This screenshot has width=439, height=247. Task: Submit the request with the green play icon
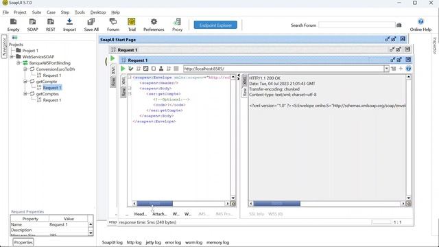pos(123,69)
